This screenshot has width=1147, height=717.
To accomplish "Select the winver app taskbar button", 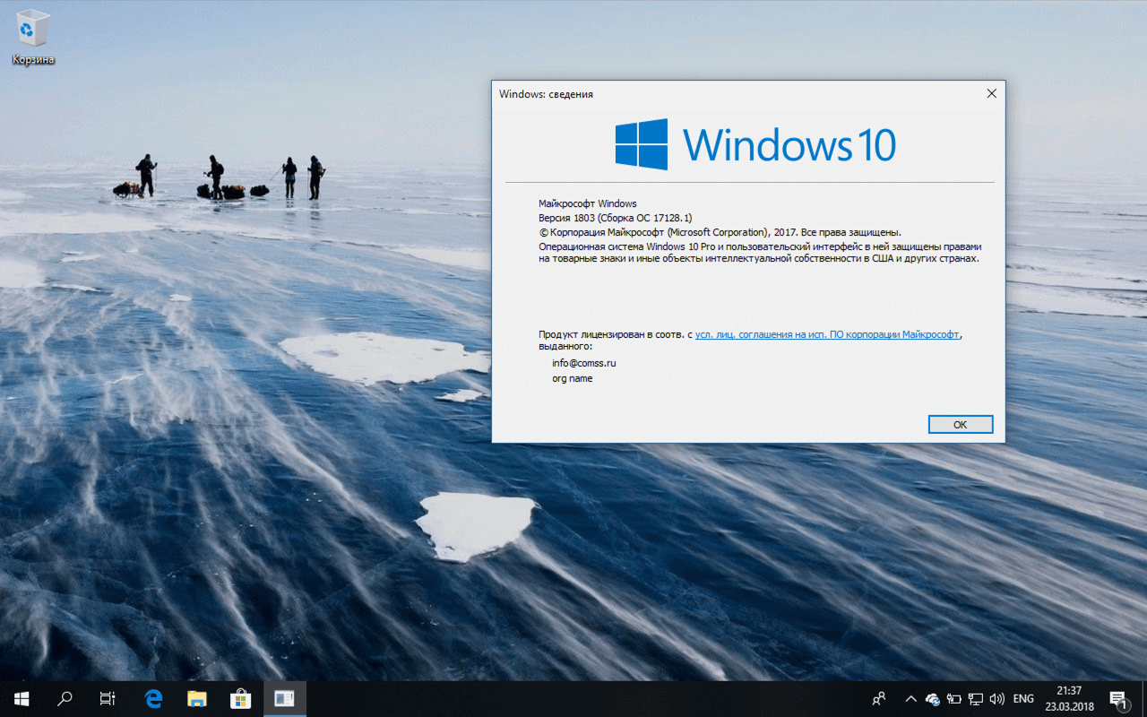I will pyautogui.click(x=284, y=699).
